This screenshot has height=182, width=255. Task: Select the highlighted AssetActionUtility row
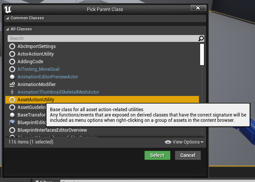click(x=102, y=100)
